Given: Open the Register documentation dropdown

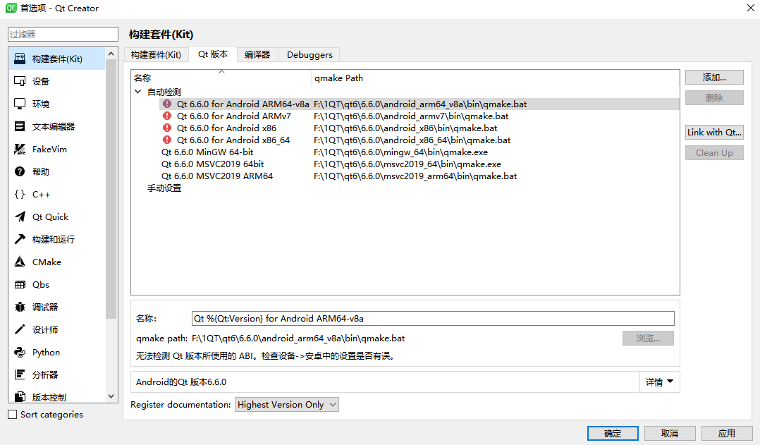Looking at the screenshot, I should [287, 405].
